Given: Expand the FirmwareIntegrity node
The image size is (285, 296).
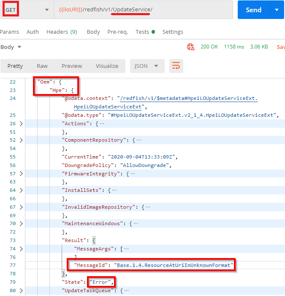Looking at the screenshot, I should 21,173.
